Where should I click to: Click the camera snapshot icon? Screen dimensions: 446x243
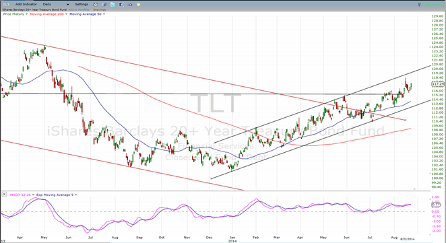point(130,5)
